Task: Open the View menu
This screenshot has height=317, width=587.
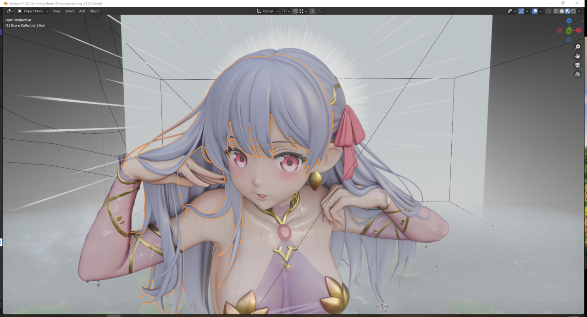Action: click(x=56, y=11)
